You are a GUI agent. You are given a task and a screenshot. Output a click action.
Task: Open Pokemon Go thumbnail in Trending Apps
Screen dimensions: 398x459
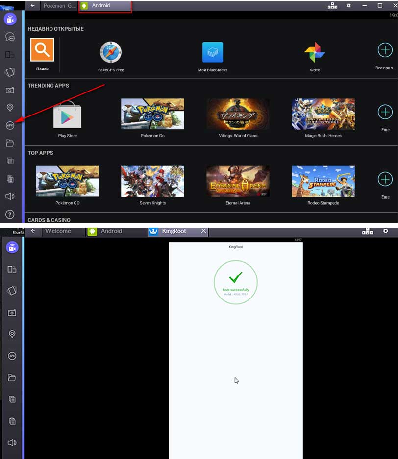tap(152, 114)
